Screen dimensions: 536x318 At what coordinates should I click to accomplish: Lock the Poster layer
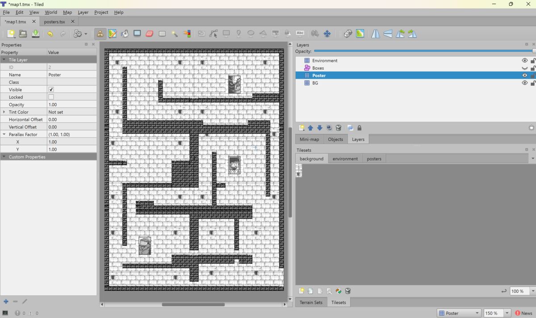point(532,75)
